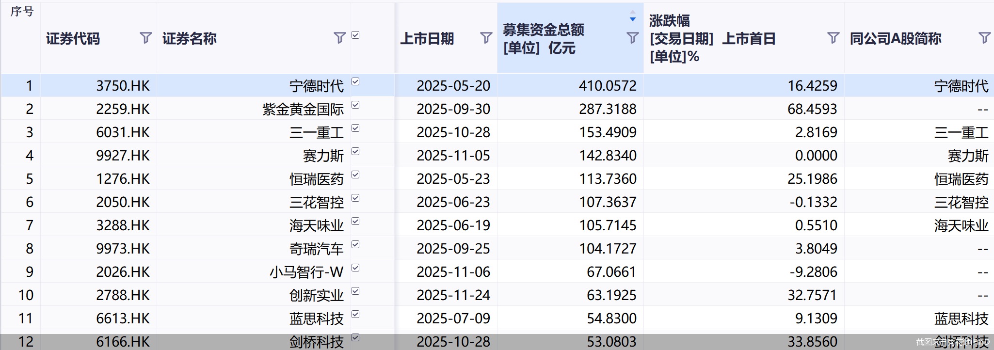994x350 pixels.
Task: Uncheck the 宁德时代 row checkbox
Action: [355, 81]
